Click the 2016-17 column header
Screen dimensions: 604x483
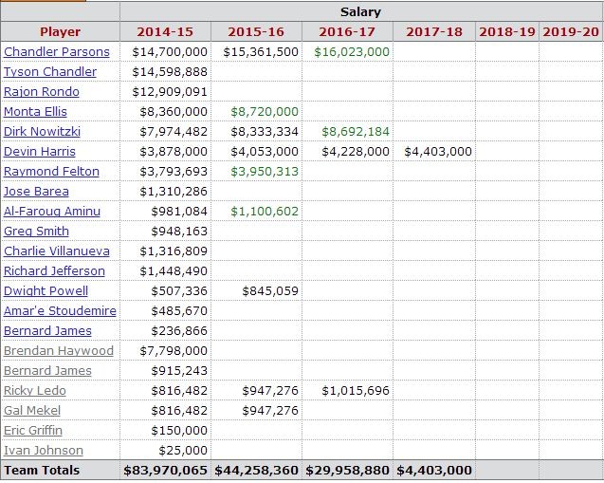pos(347,31)
